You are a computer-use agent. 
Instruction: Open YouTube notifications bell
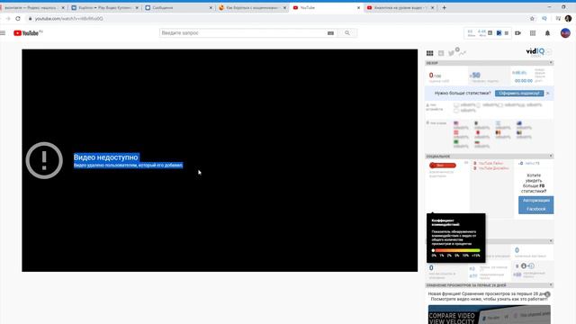click(x=547, y=33)
